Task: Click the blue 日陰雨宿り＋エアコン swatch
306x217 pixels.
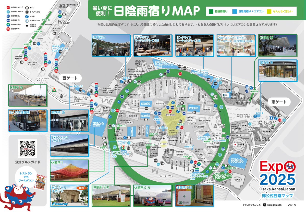Action: [x=234, y=11]
